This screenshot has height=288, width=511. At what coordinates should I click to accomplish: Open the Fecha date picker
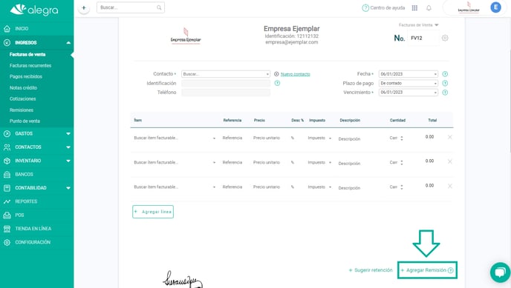pyautogui.click(x=408, y=74)
